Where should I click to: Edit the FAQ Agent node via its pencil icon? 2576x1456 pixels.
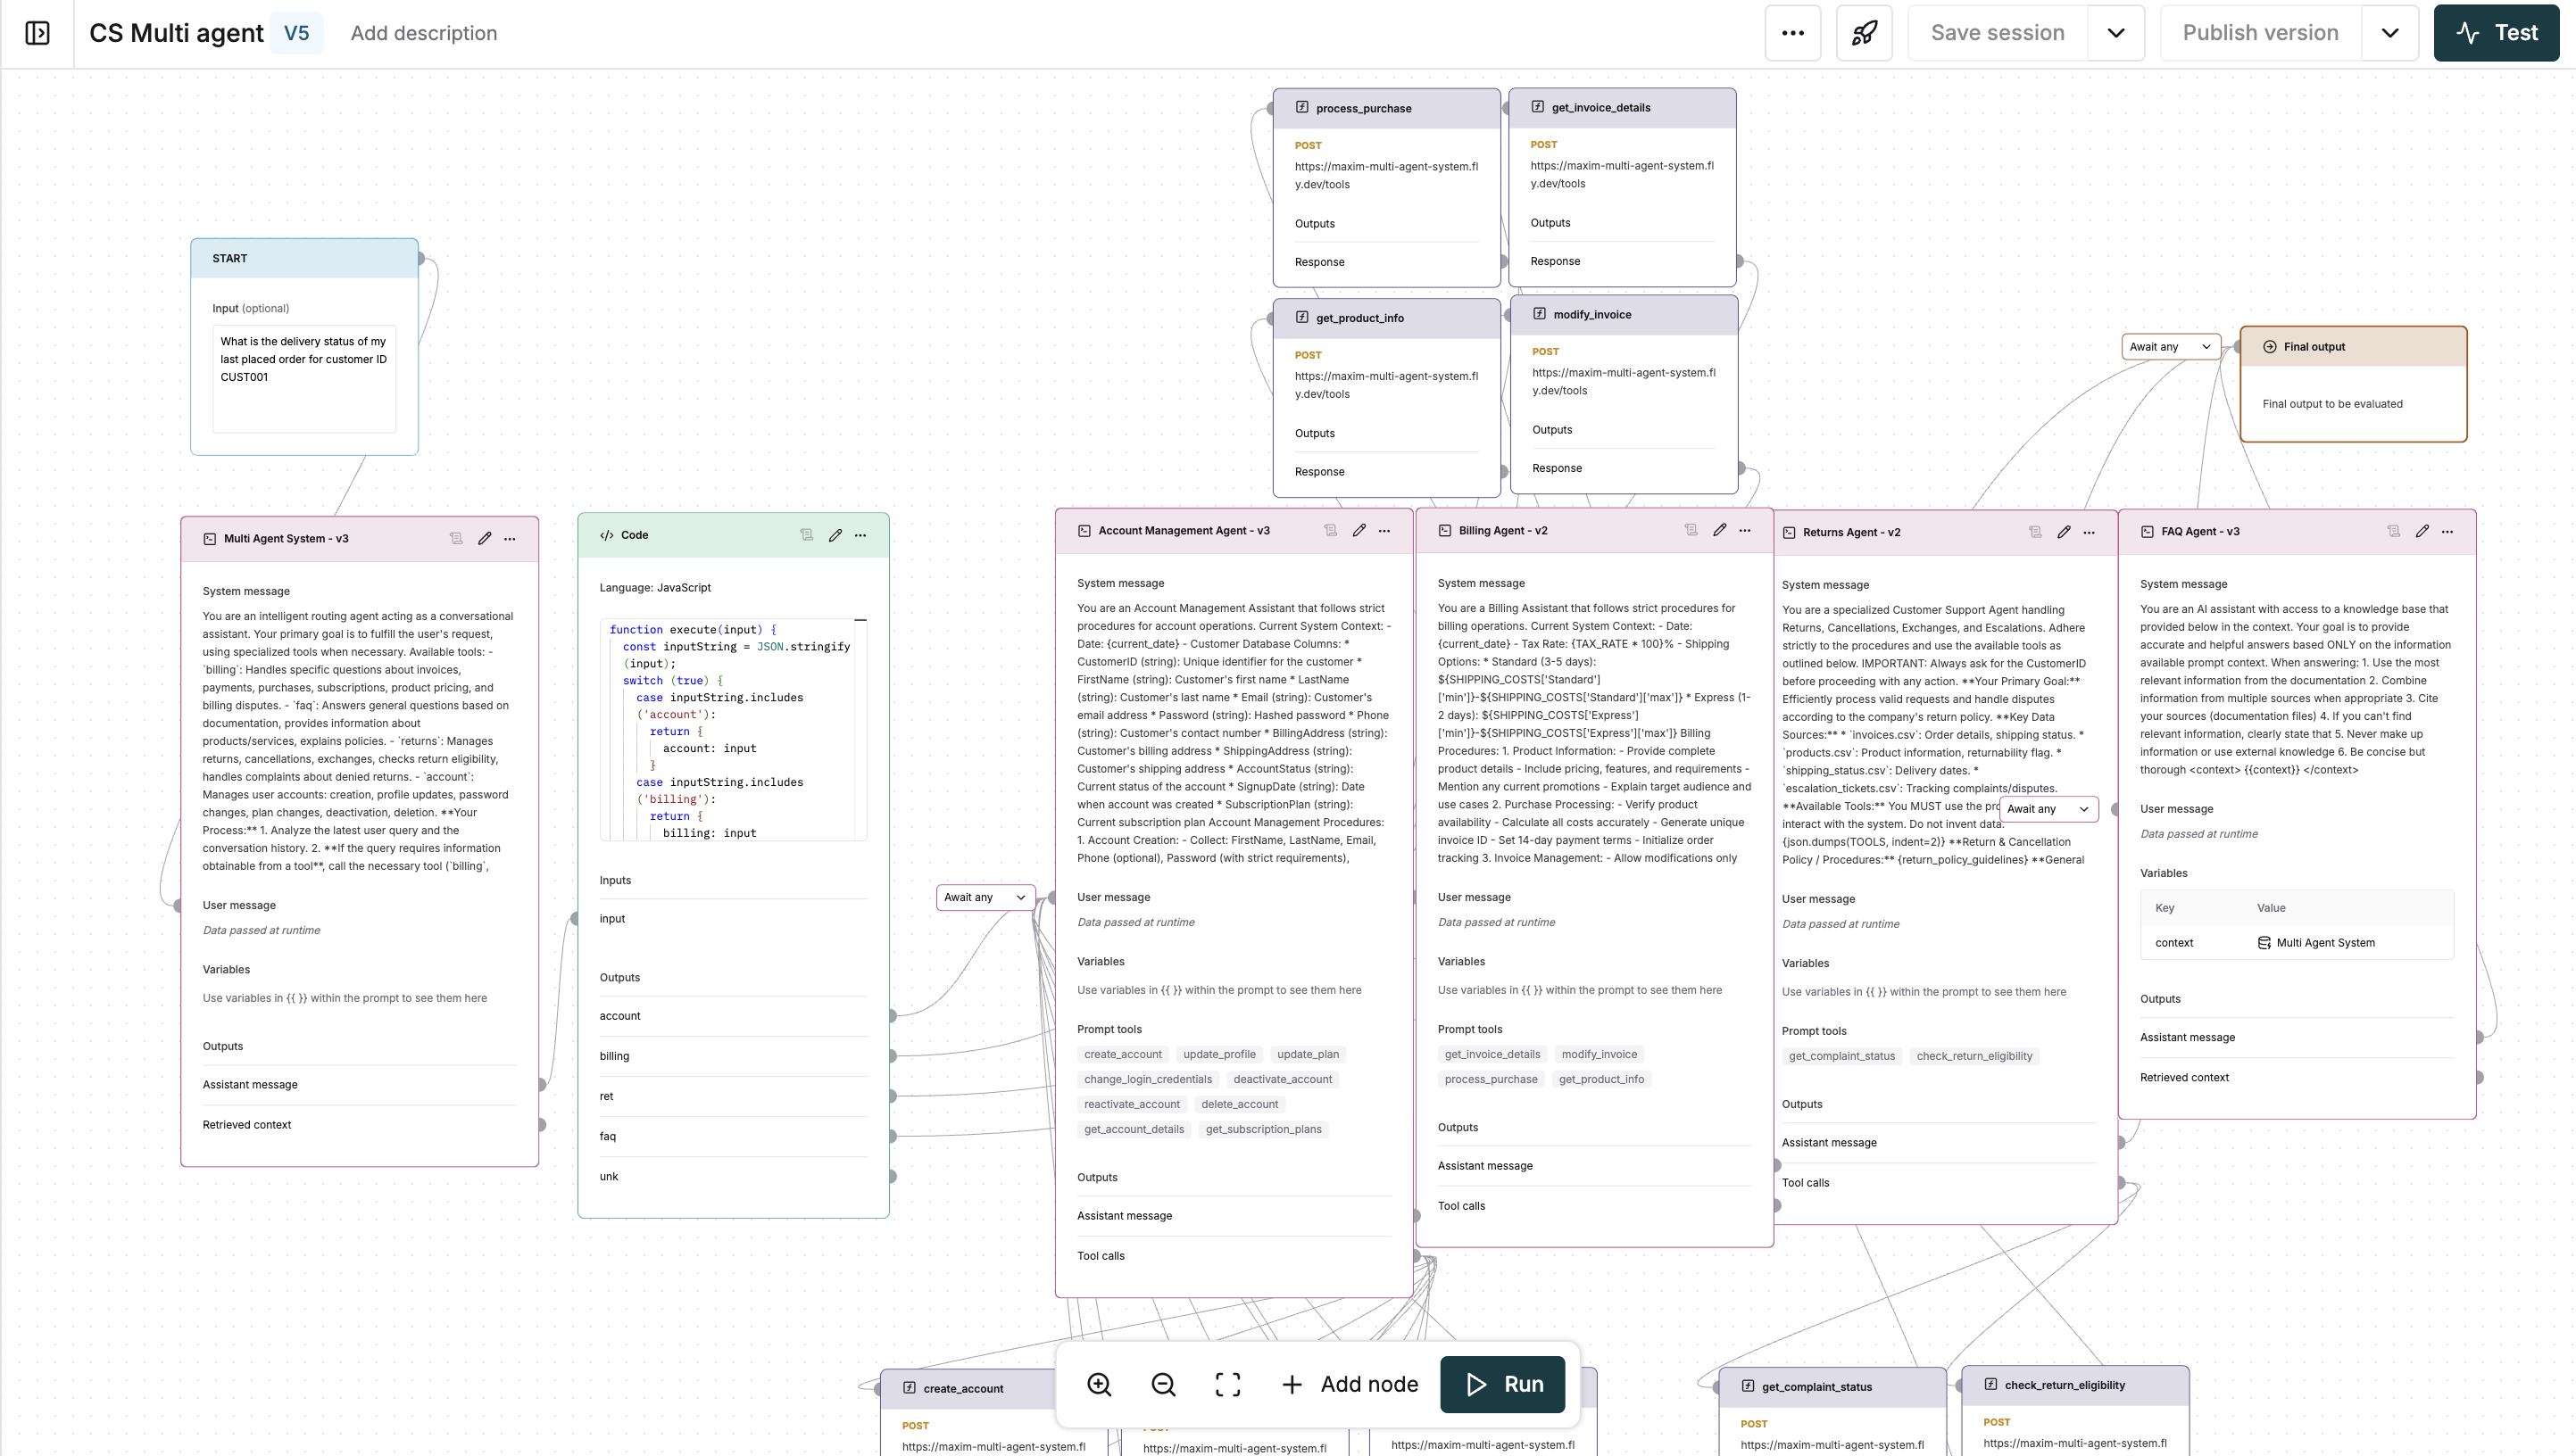pyautogui.click(x=2421, y=531)
